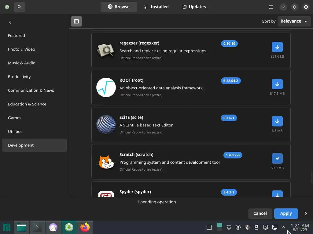The width and height of the screenshot is (313, 234).
Task: Click the SciTE sphere icon
Action: [x=106, y=124]
